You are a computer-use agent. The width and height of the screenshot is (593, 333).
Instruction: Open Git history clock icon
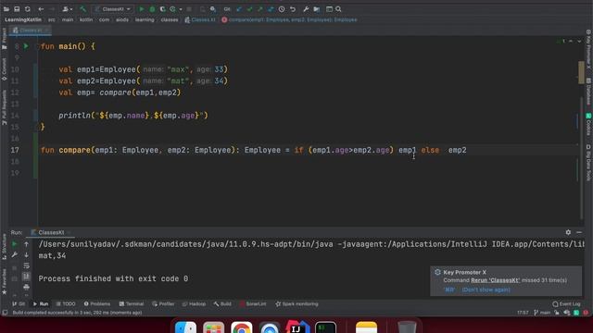282,9
